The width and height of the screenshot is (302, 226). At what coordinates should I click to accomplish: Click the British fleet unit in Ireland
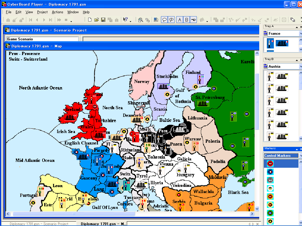pos(70,117)
